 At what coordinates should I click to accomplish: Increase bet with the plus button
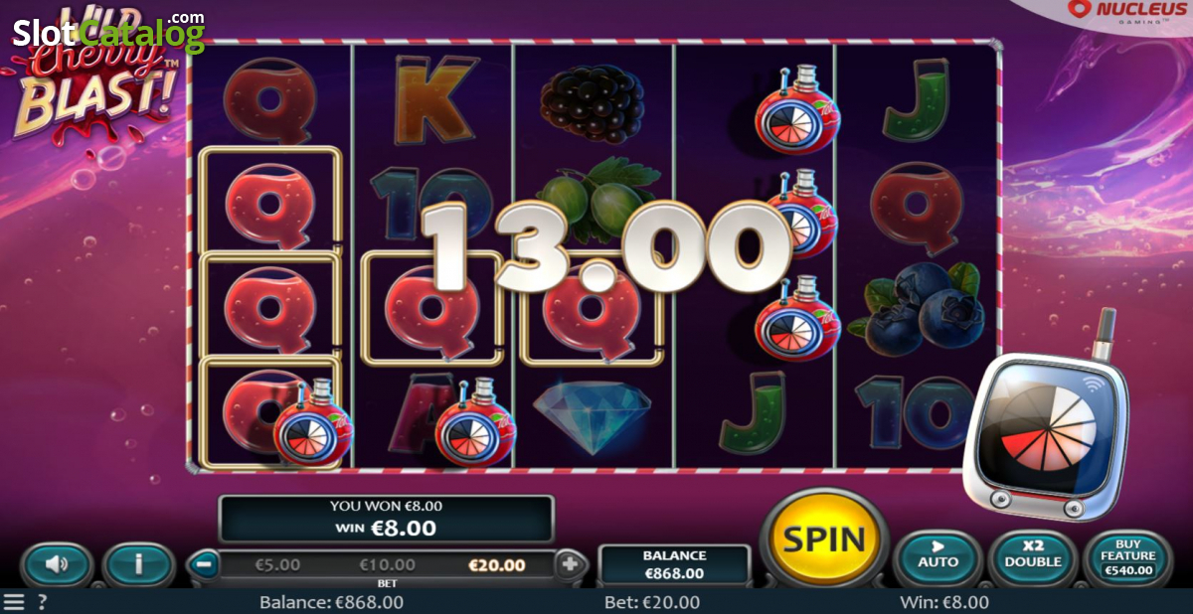coord(570,564)
